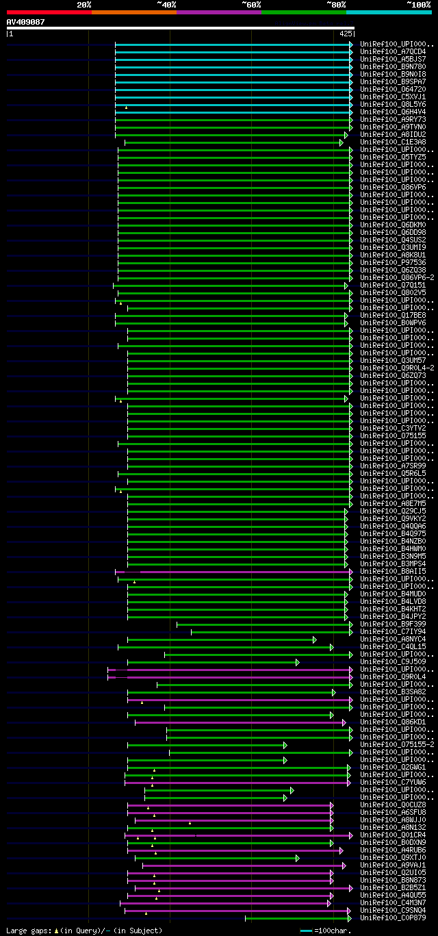
Task: Select the UniRef100_B4MUD0 label
Action: [393, 594]
